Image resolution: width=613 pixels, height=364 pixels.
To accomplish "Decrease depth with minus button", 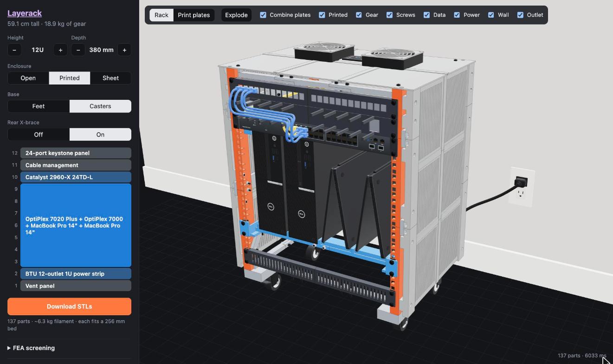I will 78,50.
